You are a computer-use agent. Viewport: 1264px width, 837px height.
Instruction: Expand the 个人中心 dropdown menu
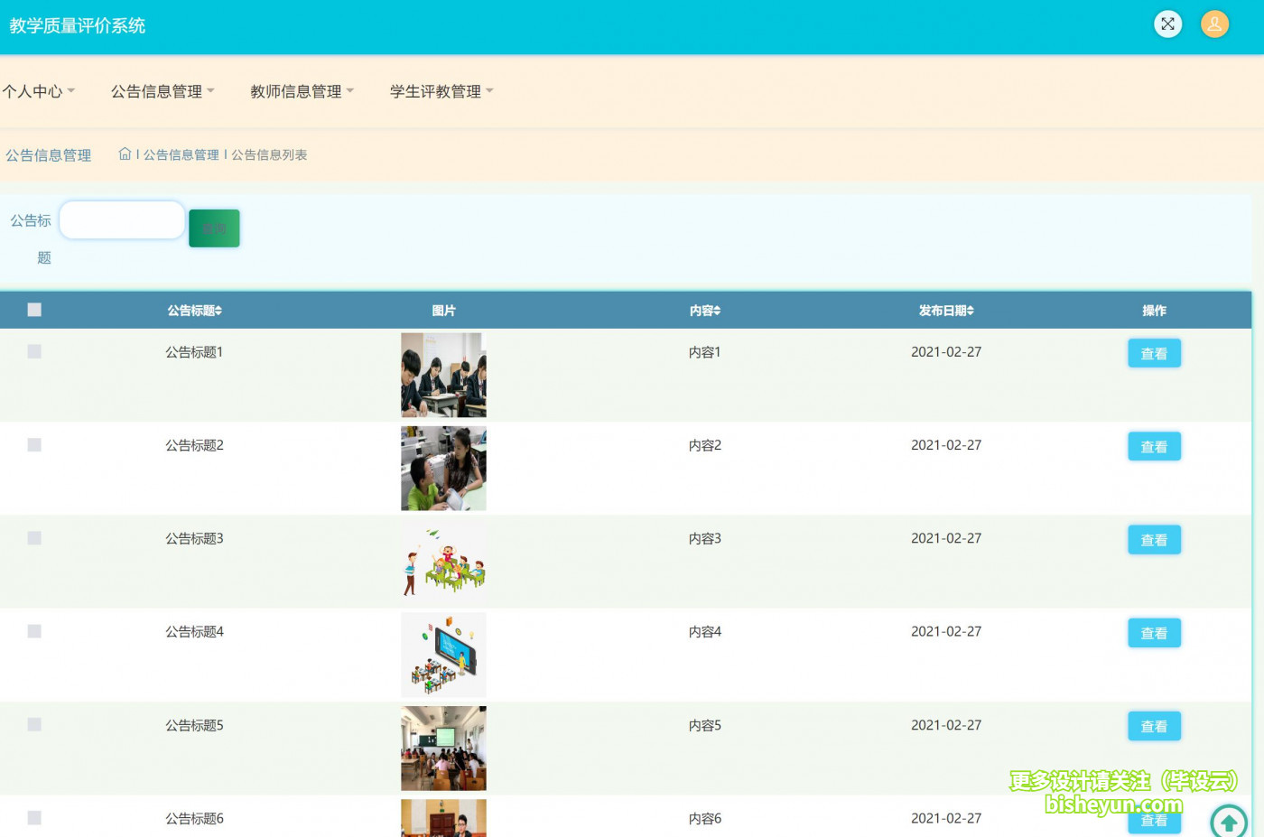[40, 90]
